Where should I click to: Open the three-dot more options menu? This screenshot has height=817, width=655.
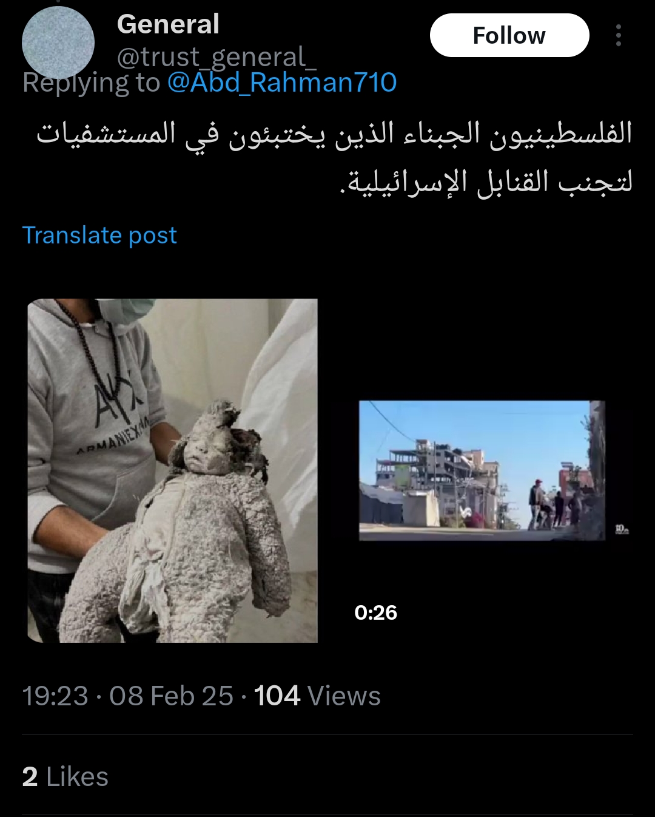pyautogui.click(x=618, y=36)
